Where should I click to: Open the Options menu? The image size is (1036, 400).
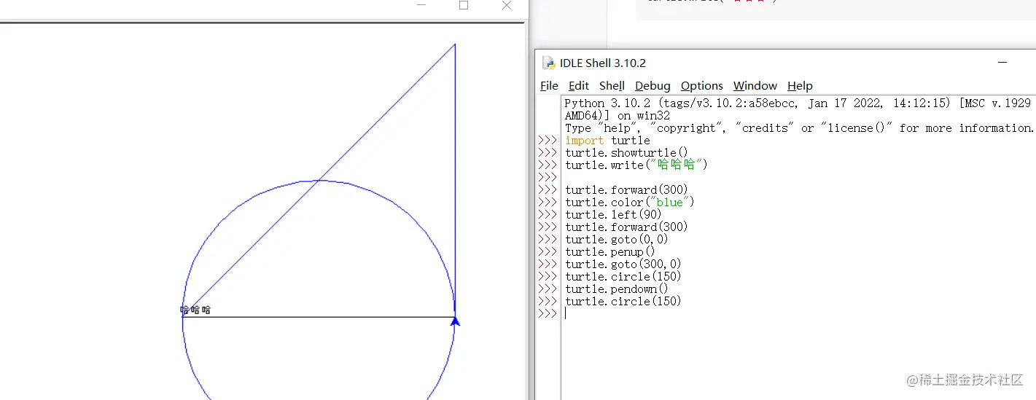(702, 86)
